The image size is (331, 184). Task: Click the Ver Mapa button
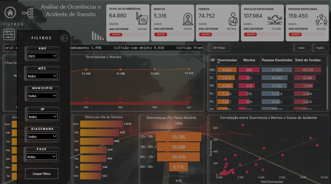219,48
